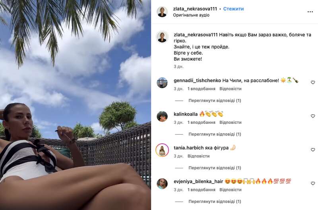
Task: Like tania.harbich's comment with heart icon
Action: (x=313, y=150)
